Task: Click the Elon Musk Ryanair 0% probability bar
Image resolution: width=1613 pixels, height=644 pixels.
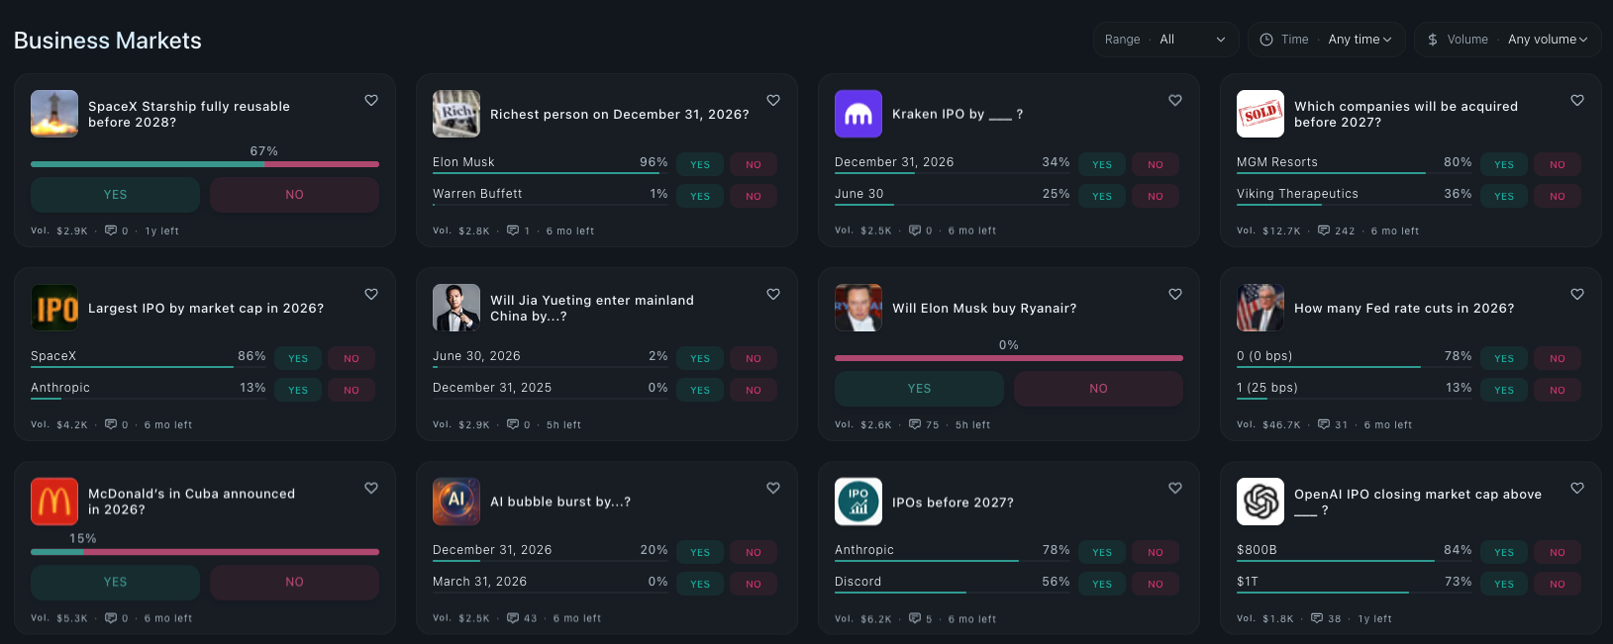Action: coord(1009,358)
